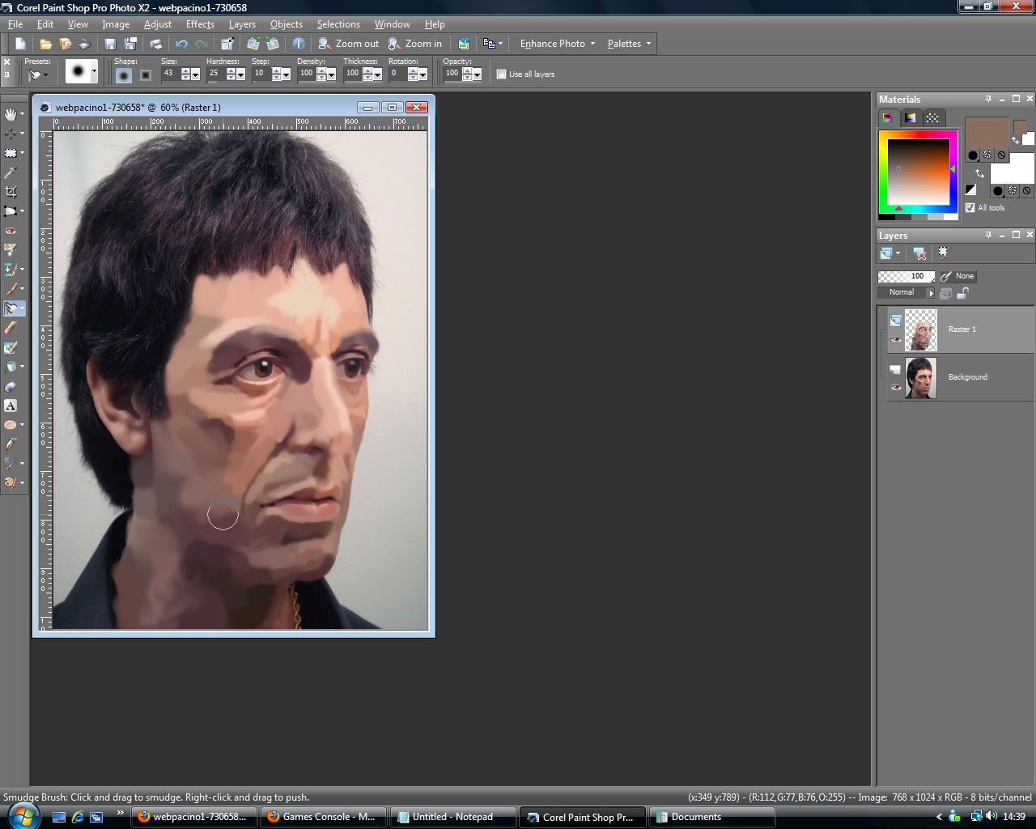Open the Windows Start menu
The image size is (1036, 829).
[x=23, y=815]
